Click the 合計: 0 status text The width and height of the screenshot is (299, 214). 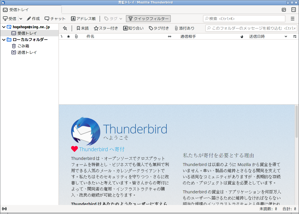click(289, 209)
